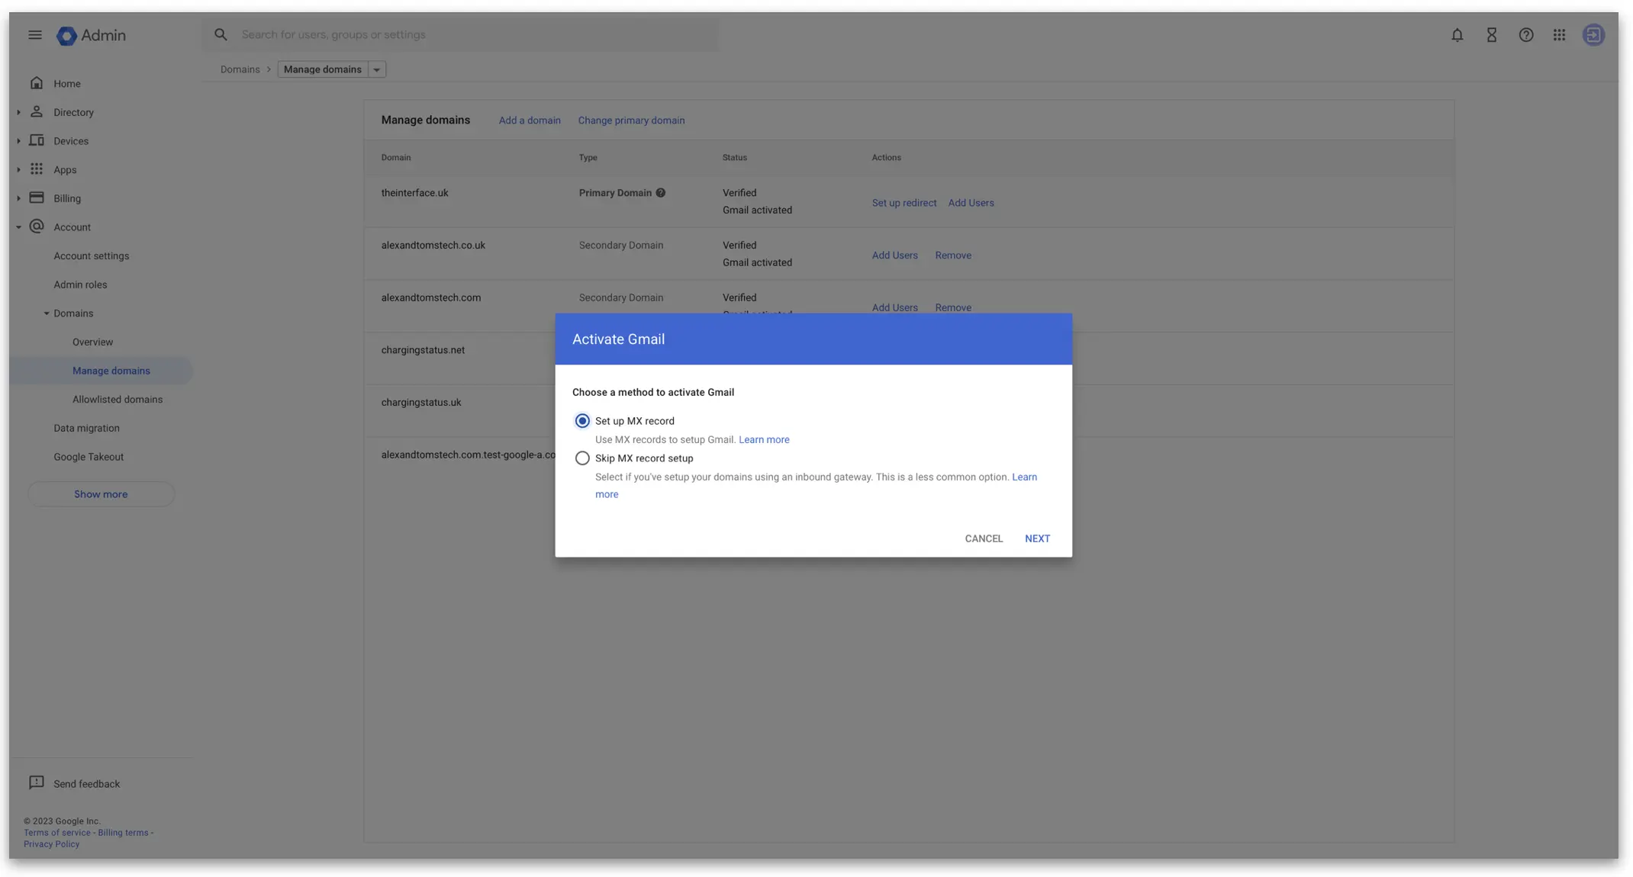This screenshot has height=877, width=1633.
Task: Open Privacy Policy link
Action: (x=51, y=844)
